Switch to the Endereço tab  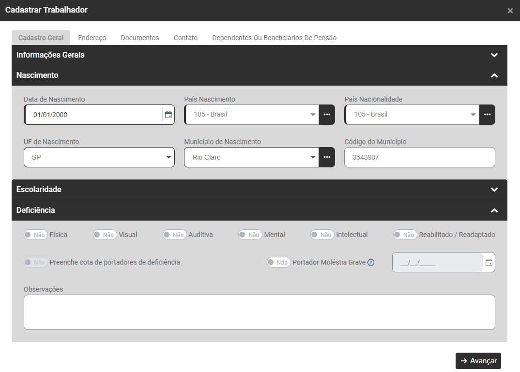tap(92, 38)
